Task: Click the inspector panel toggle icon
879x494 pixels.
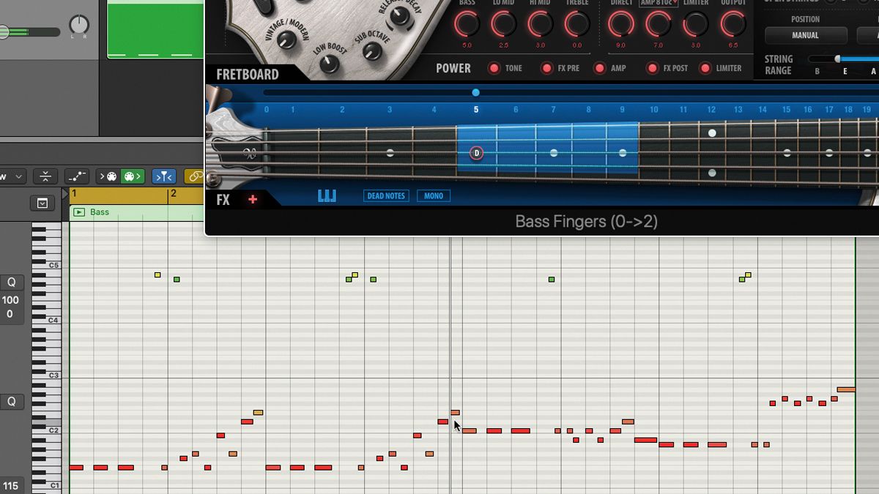Action: pos(42,203)
